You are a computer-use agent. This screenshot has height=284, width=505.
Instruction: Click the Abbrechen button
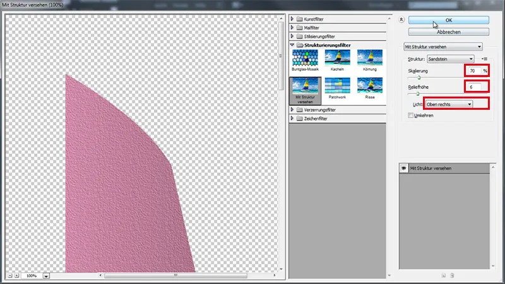(449, 32)
